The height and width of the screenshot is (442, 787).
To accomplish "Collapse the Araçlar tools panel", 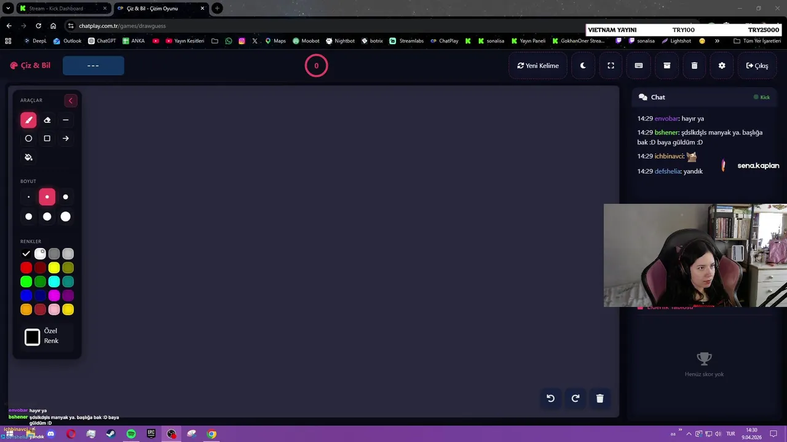I will 71,101.
